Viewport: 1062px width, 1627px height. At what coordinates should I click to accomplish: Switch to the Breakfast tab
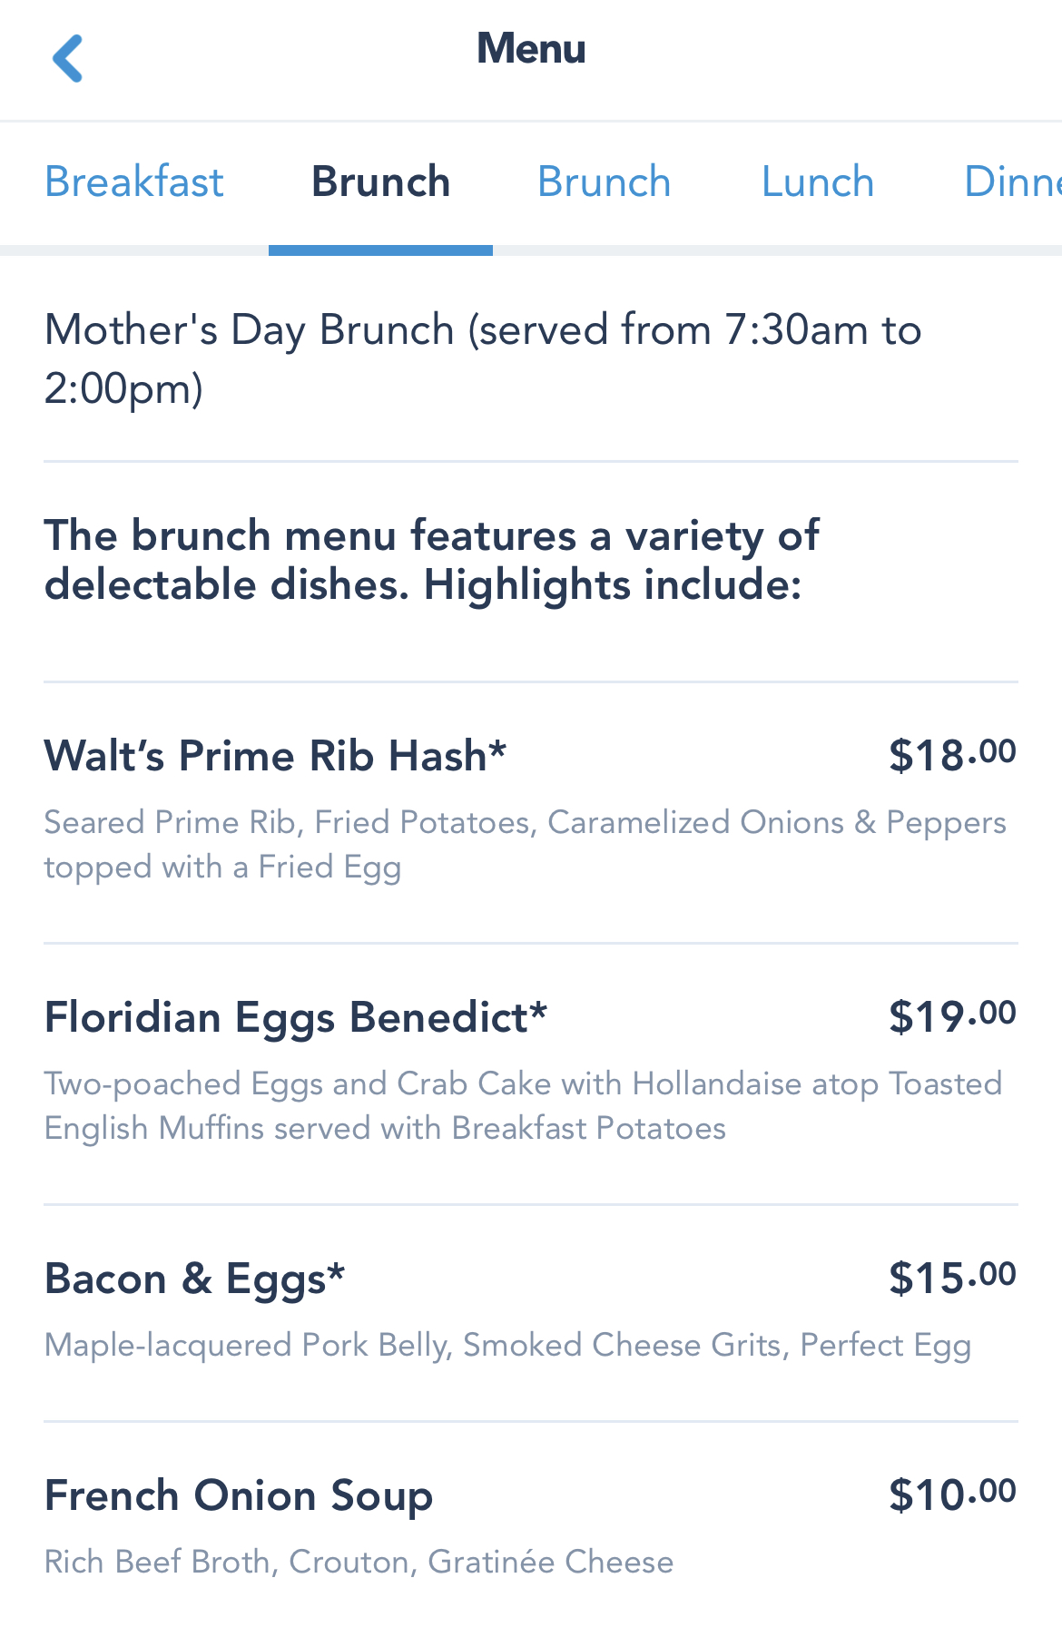pos(133,182)
